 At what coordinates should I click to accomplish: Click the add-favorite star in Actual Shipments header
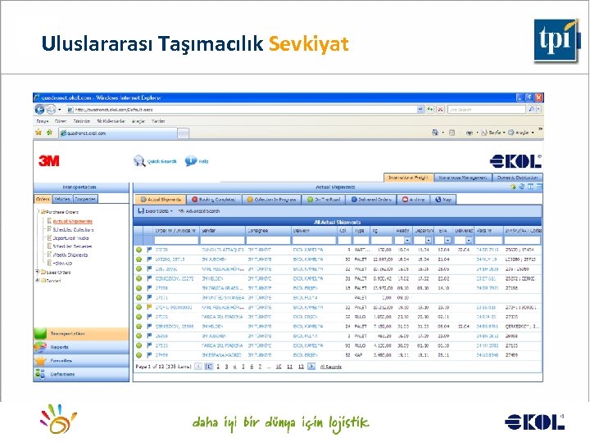click(x=513, y=187)
